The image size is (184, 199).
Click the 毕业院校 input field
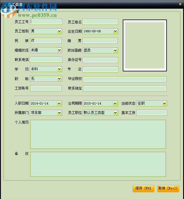click(x=125, y=79)
